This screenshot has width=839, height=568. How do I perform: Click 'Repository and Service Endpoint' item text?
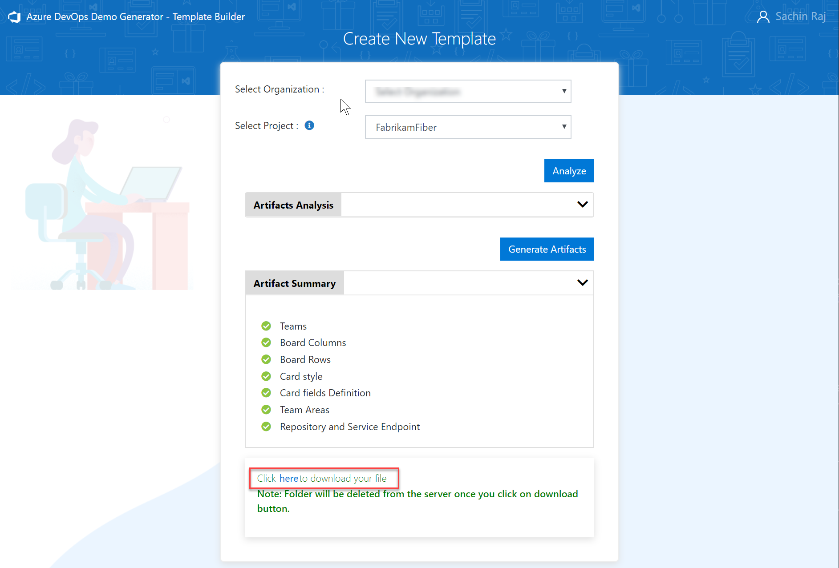pos(350,427)
